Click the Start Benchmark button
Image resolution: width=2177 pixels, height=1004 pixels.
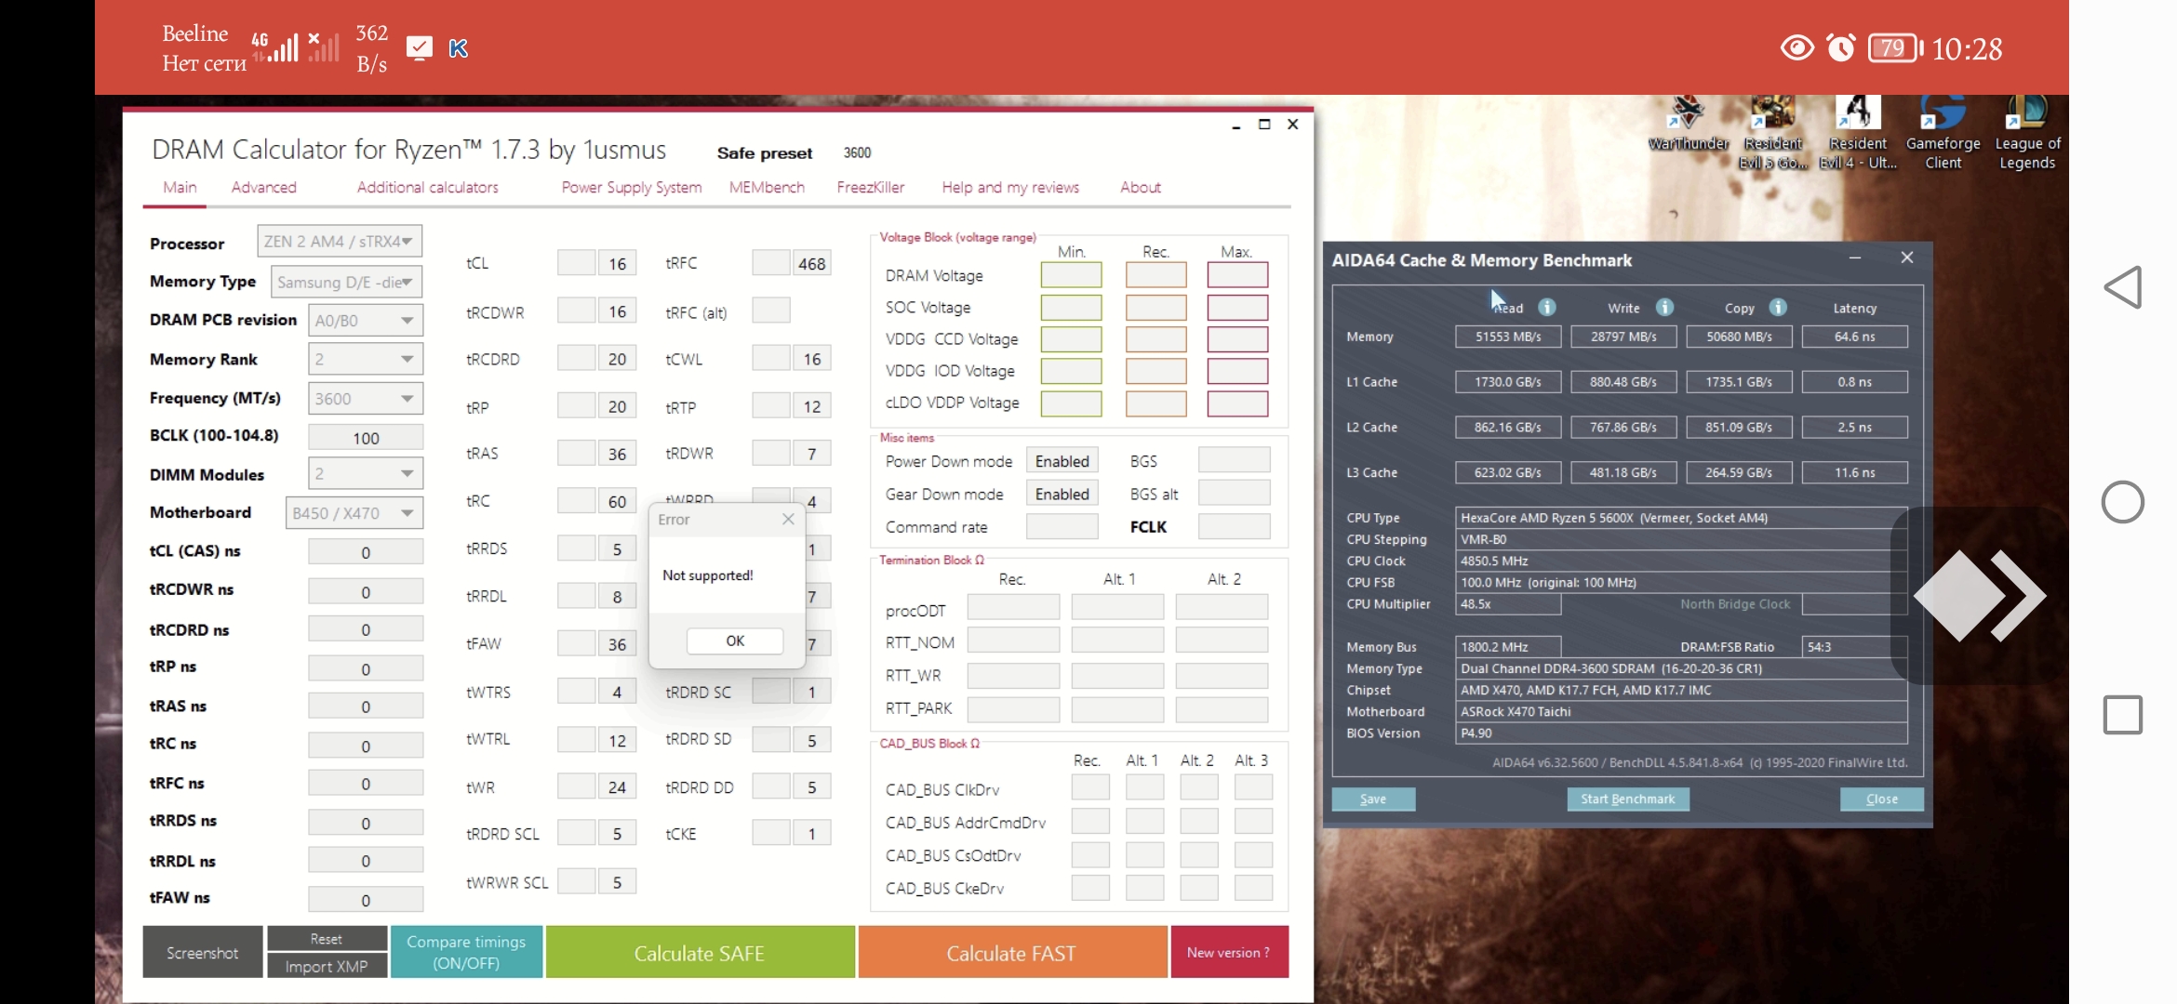(x=1627, y=799)
